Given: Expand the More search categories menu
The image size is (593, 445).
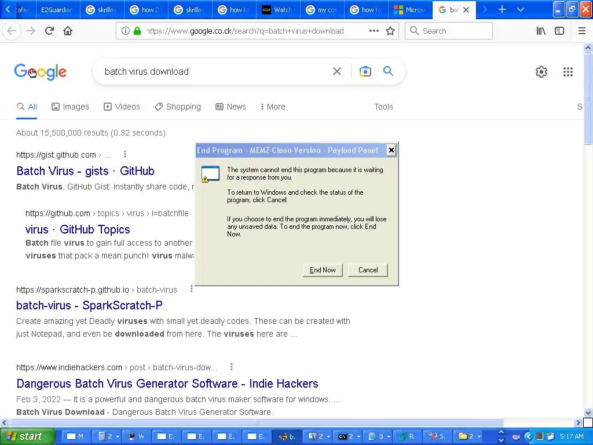Looking at the screenshot, I should (273, 107).
